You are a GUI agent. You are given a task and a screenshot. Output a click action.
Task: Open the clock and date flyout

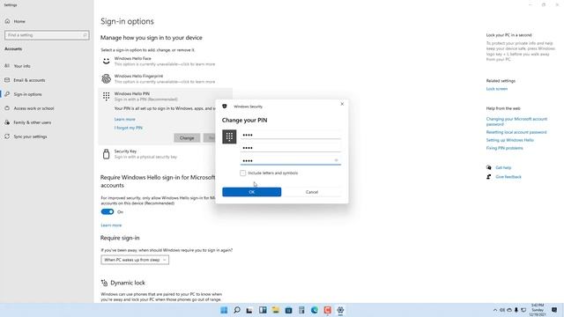[538, 310]
